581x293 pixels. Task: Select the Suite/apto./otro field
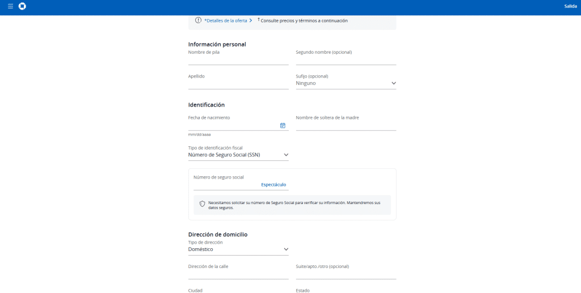pyautogui.click(x=346, y=274)
